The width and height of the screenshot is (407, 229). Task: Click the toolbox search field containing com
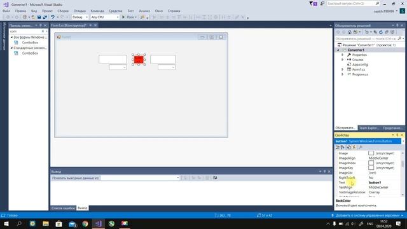point(25,31)
